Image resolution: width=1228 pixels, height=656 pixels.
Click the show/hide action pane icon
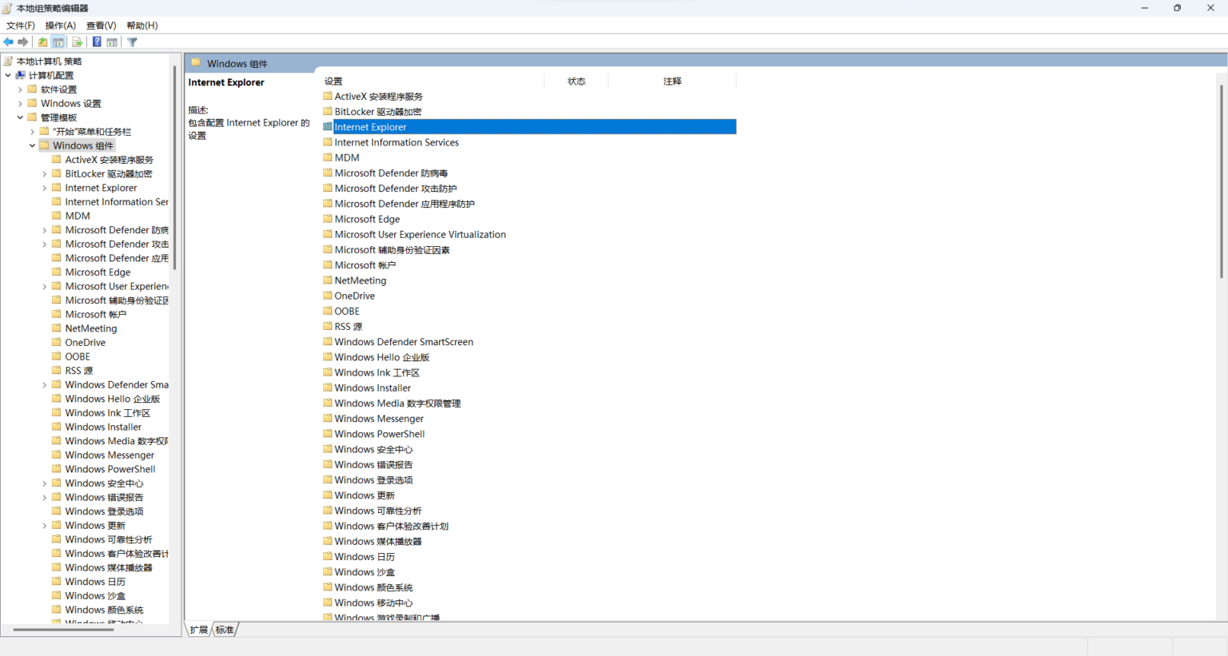111,42
